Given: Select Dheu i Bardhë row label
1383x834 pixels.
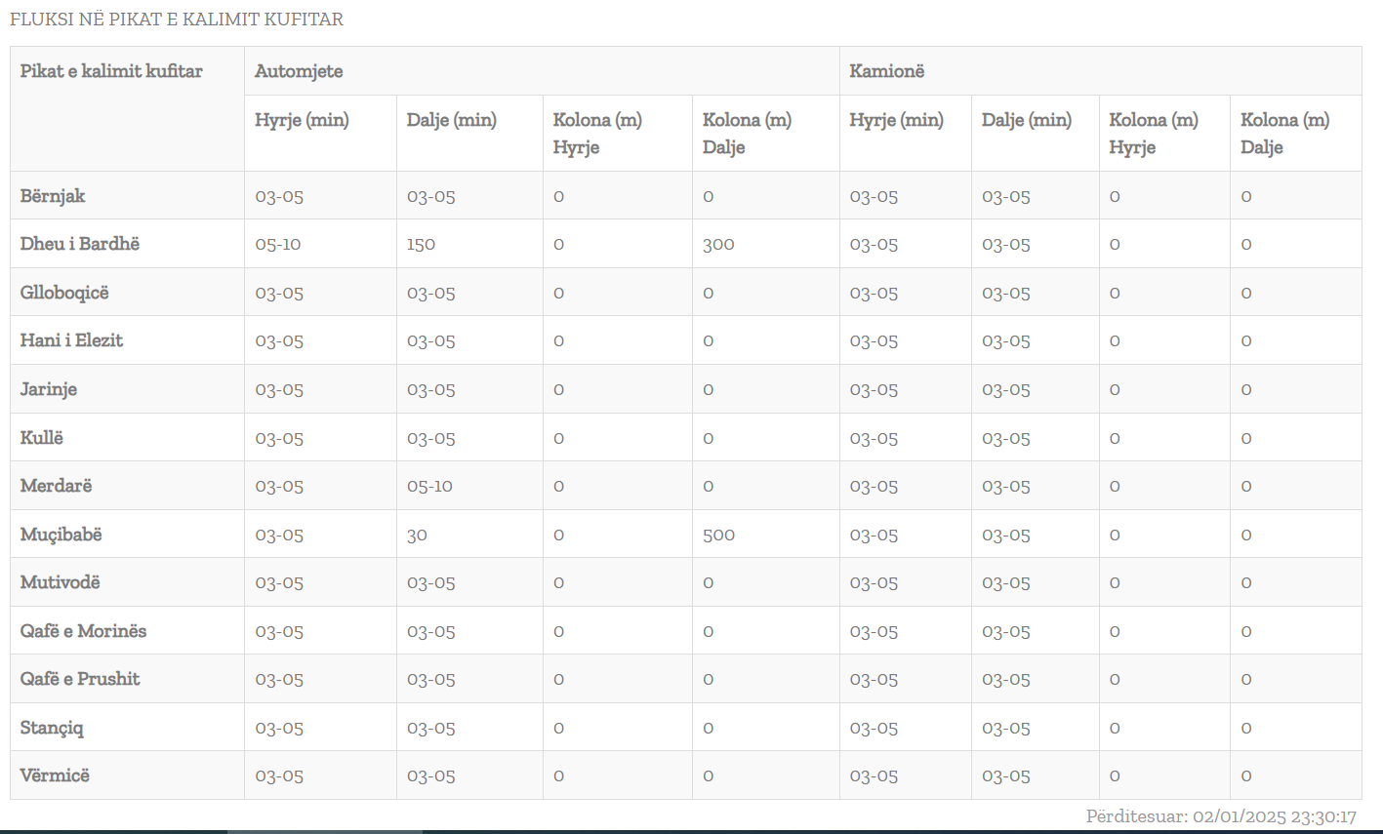Looking at the screenshot, I should point(80,244).
